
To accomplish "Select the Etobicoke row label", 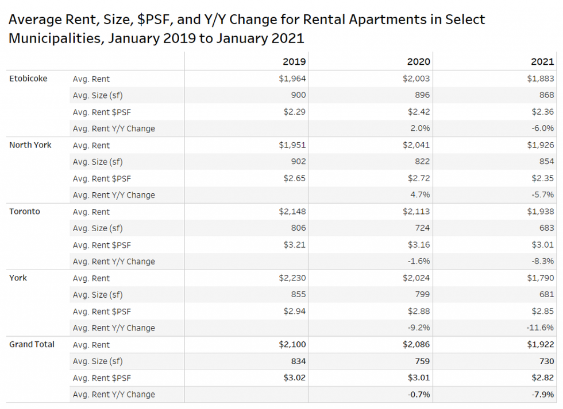I will pos(28,79).
